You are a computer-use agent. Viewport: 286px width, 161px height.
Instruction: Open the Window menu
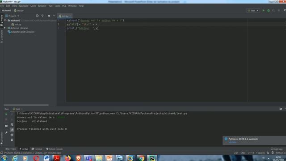(72, 6)
